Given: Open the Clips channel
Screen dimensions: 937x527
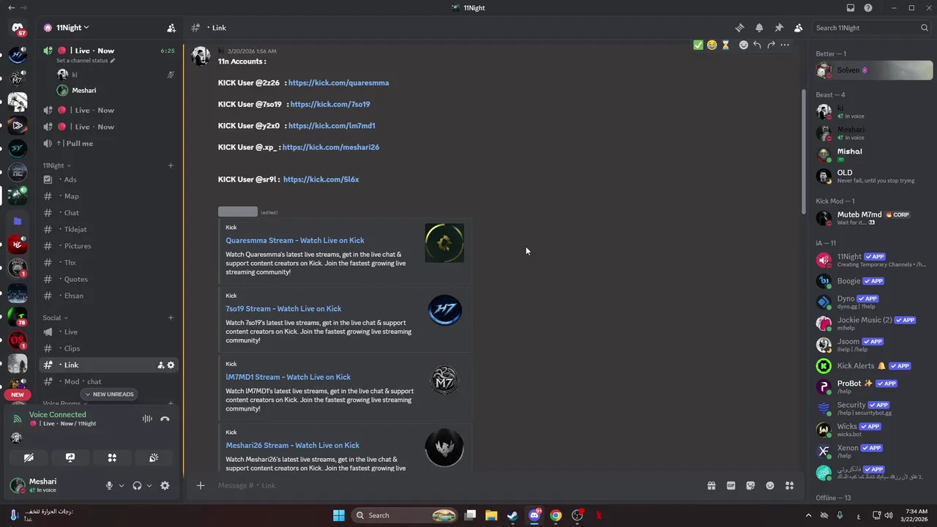Looking at the screenshot, I should 108,348.
